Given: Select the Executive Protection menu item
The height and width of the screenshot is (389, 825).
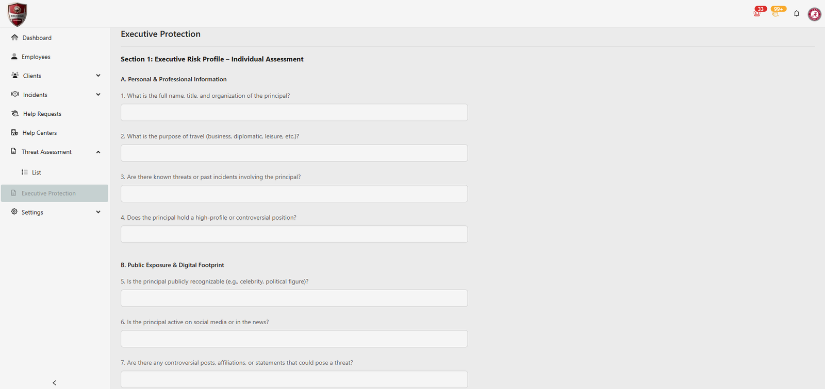Looking at the screenshot, I should pyautogui.click(x=48, y=193).
